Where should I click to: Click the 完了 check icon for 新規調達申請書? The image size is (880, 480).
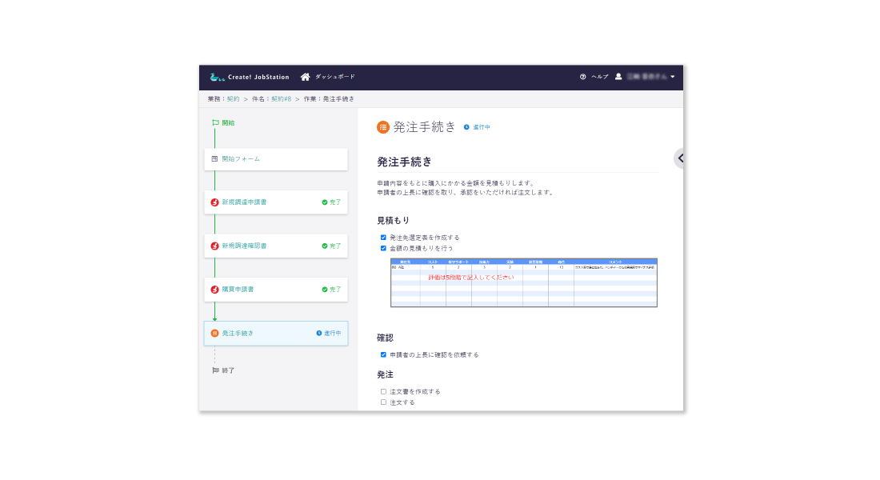point(324,202)
